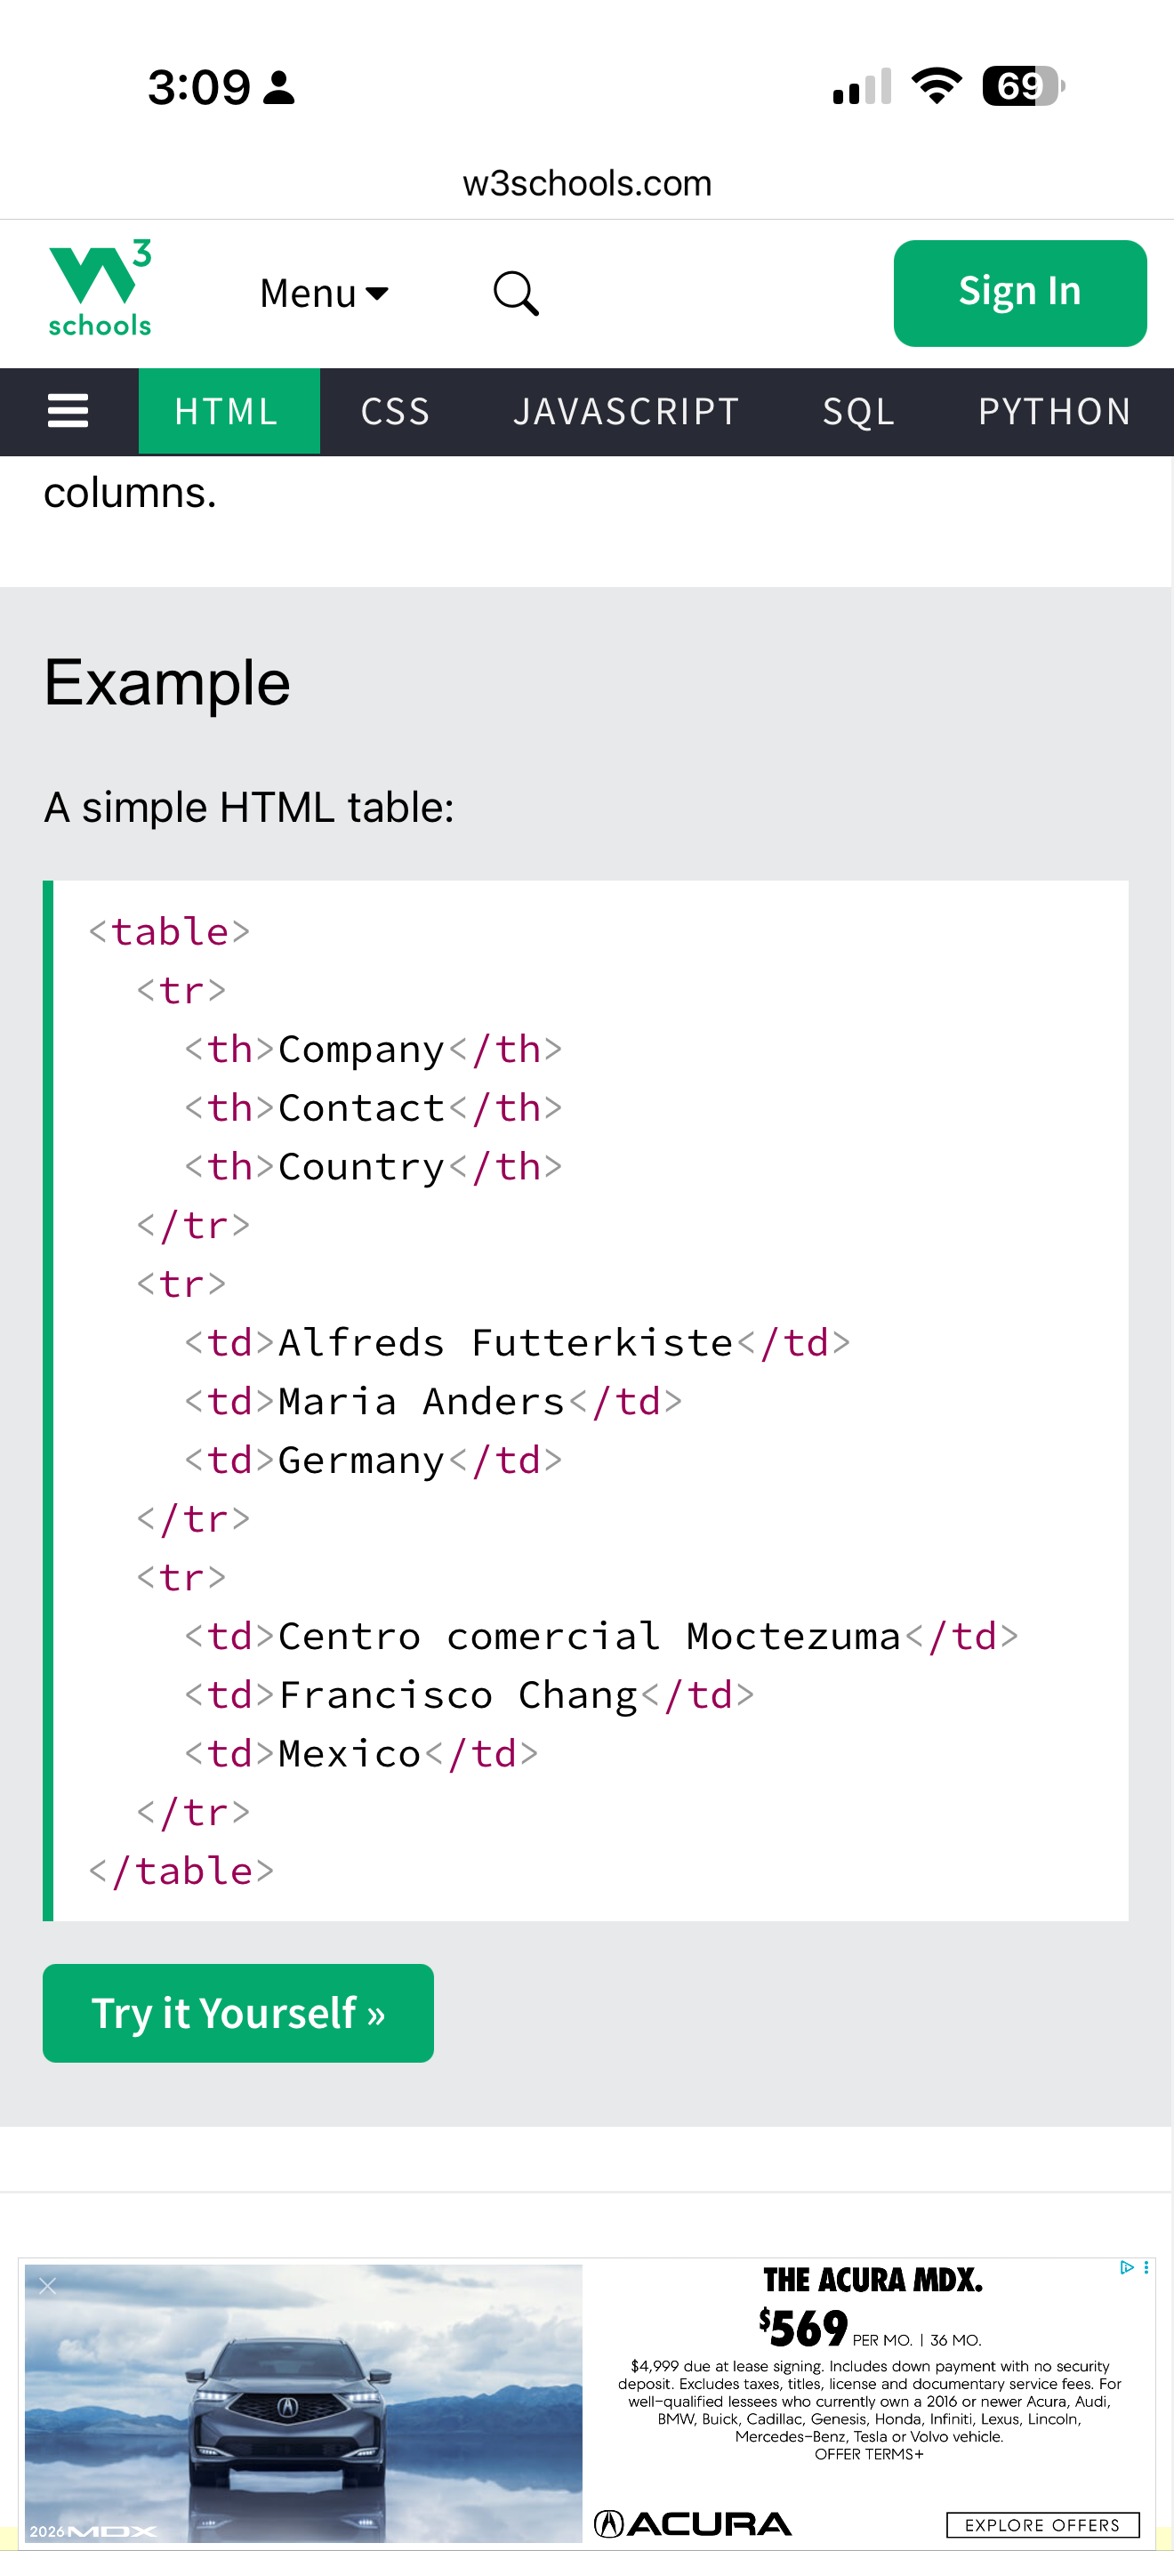
Task: Expand the Menu dropdown
Action: [324, 294]
